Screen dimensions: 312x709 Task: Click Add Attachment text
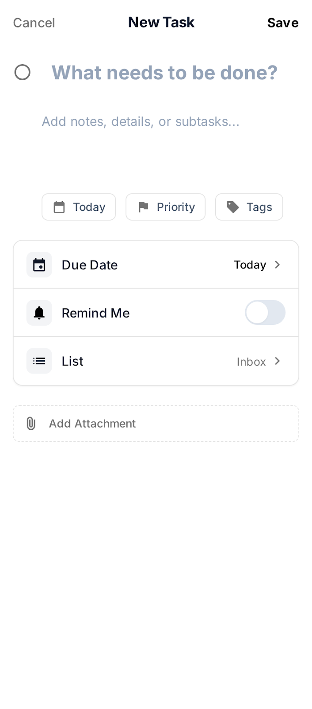[x=92, y=424]
